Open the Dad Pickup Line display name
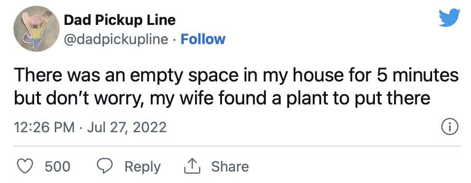 point(120,20)
